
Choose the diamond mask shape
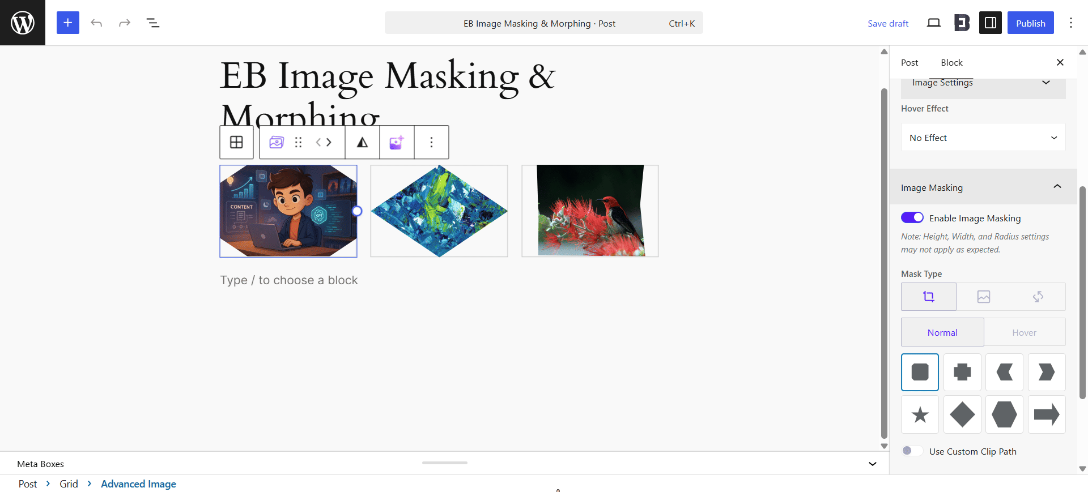pos(962,414)
